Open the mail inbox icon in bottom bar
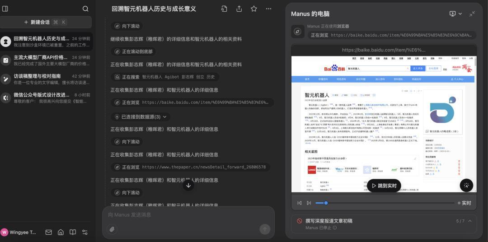This screenshot has height=242, width=488. point(48,233)
